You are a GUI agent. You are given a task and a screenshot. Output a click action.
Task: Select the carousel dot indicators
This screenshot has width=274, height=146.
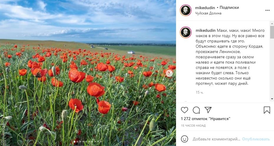point(88,142)
